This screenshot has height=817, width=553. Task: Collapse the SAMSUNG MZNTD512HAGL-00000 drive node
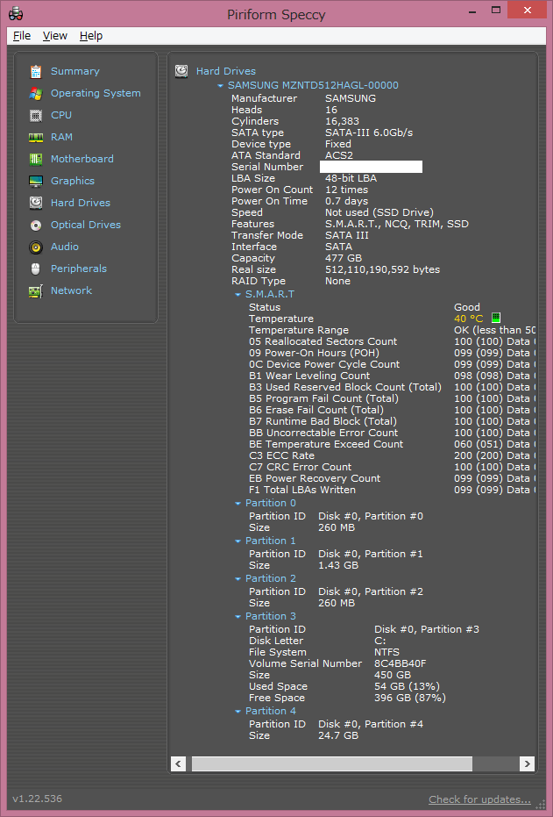221,85
